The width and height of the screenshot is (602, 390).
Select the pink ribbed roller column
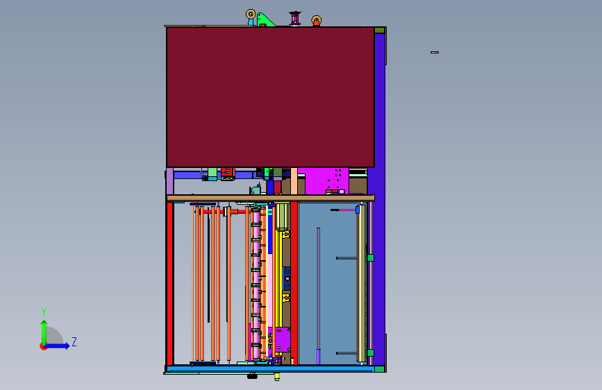tap(256, 284)
